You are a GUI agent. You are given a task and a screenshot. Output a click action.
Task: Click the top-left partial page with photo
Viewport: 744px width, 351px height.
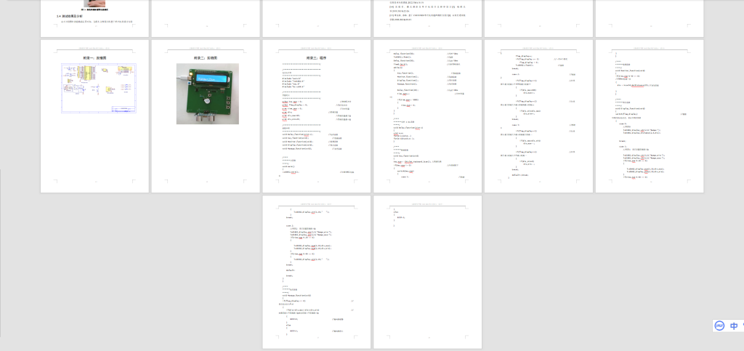coord(94,18)
